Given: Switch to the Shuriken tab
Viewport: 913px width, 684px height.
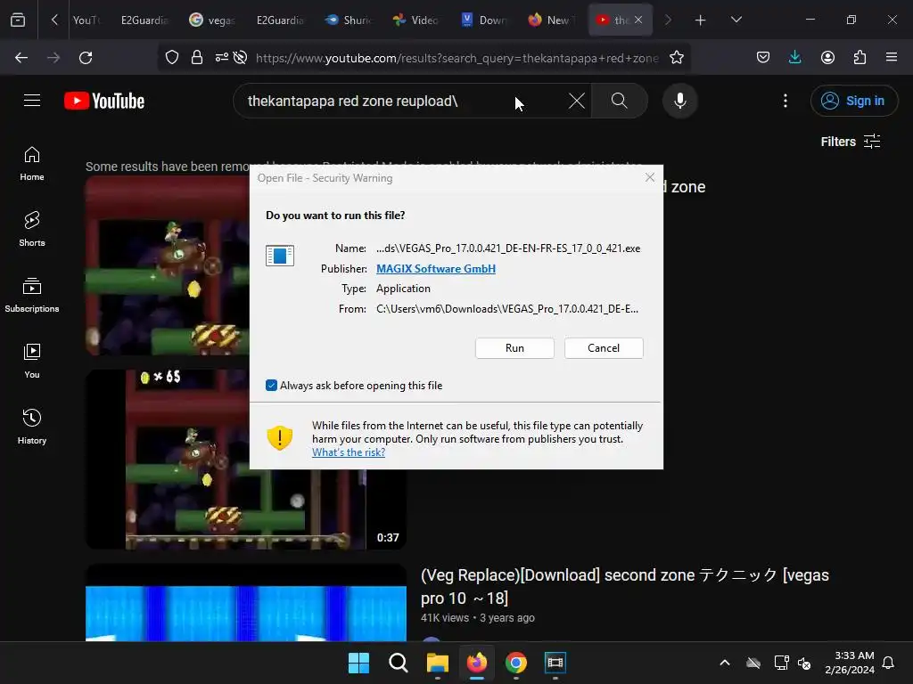Looking at the screenshot, I should point(349,20).
